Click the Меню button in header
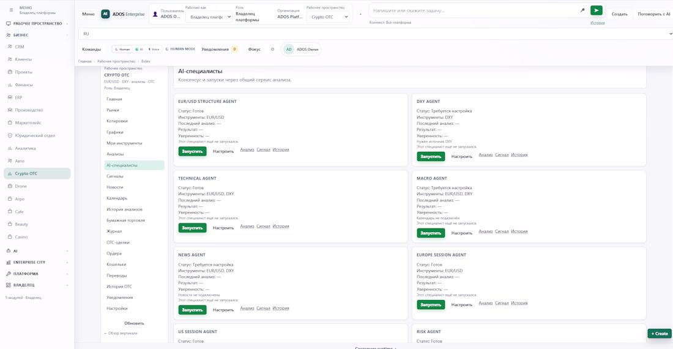 point(88,14)
